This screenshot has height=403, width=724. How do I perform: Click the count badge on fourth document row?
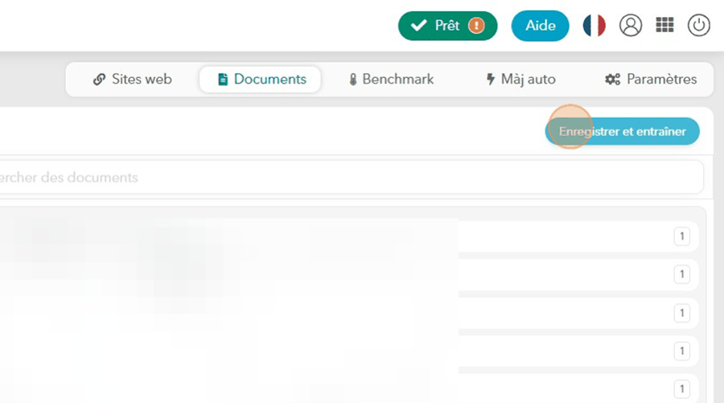(681, 351)
